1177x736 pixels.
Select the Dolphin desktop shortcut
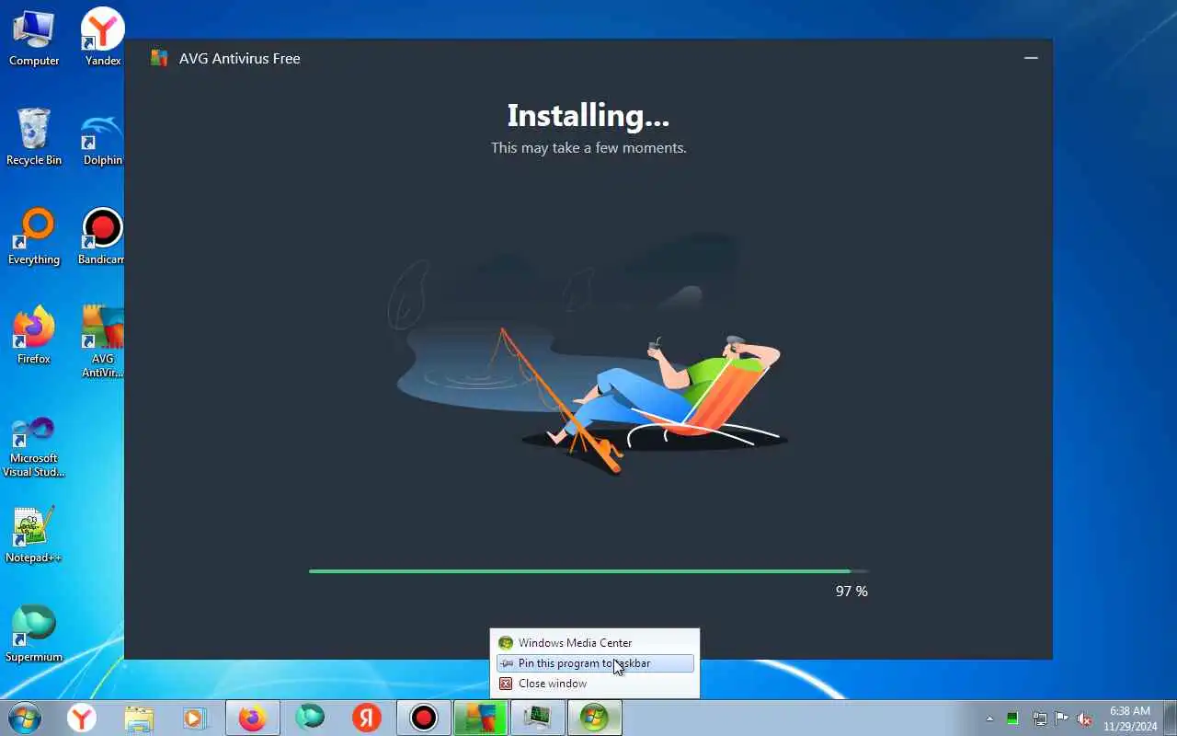103,138
